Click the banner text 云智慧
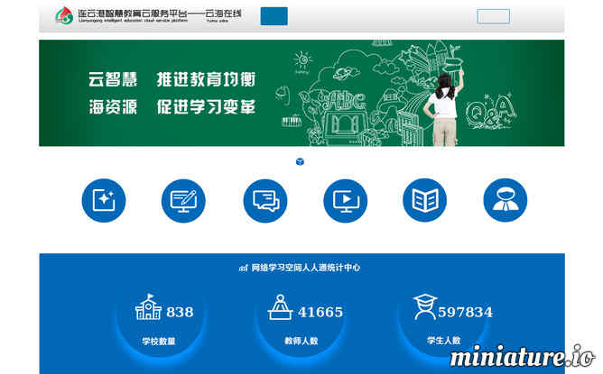This screenshot has height=374, width=603. pyautogui.click(x=113, y=79)
